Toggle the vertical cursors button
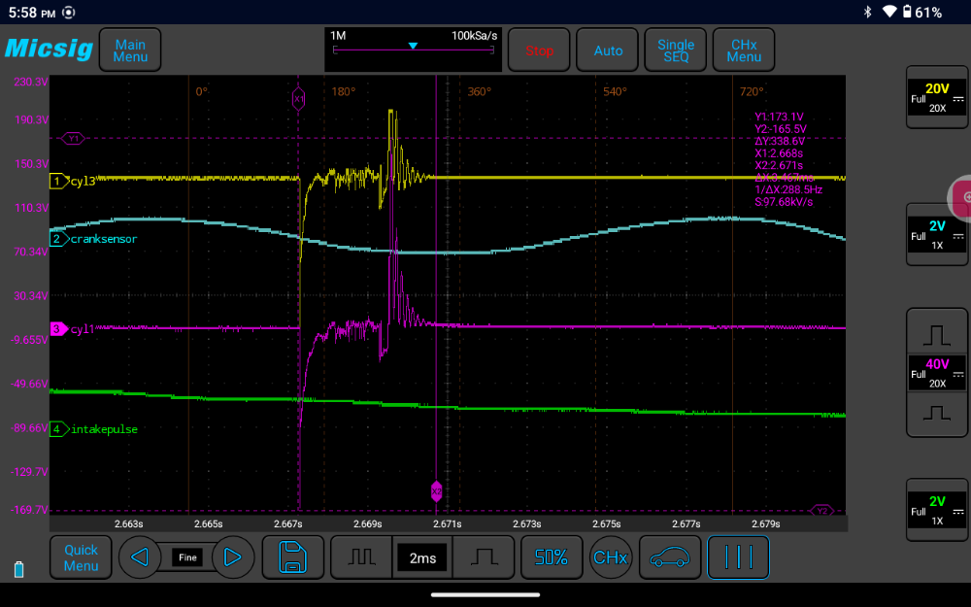 point(738,557)
